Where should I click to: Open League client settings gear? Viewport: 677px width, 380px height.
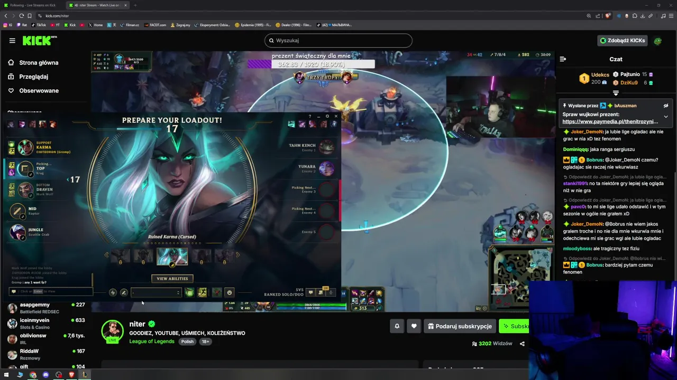pos(327,116)
